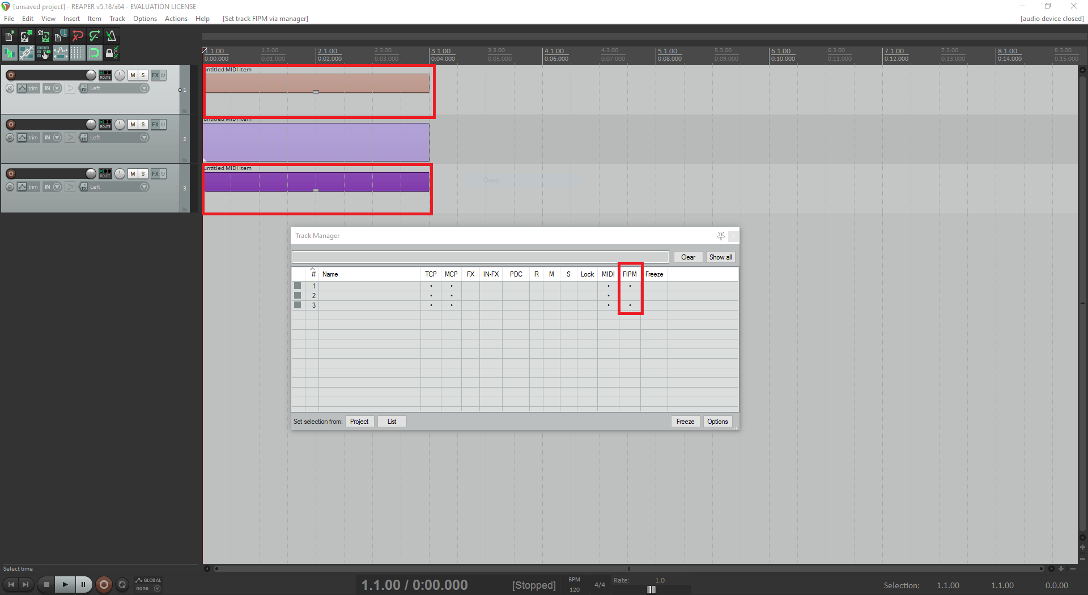Expand the global automation 'none' dropdown
Image resolution: width=1088 pixels, height=595 pixels.
click(157, 588)
